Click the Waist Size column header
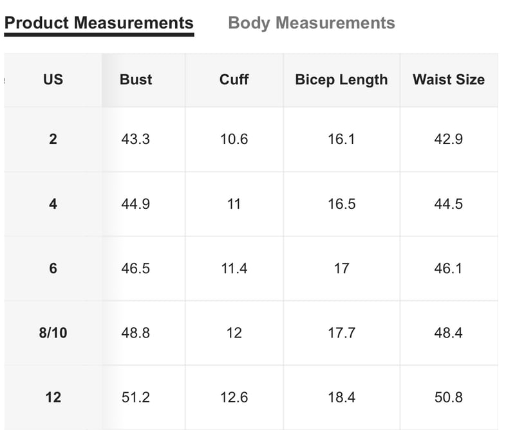 pos(449,79)
